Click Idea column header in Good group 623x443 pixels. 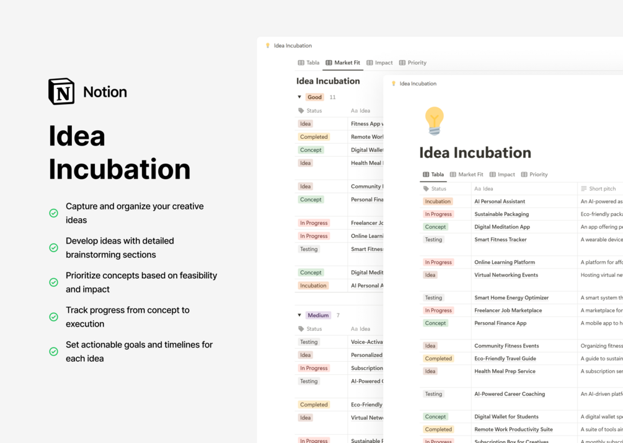pos(360,111)
